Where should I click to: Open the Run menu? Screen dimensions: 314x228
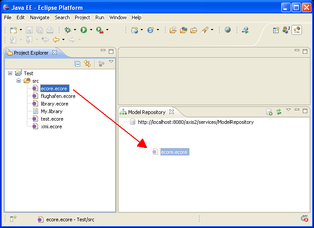click(100, 17)
